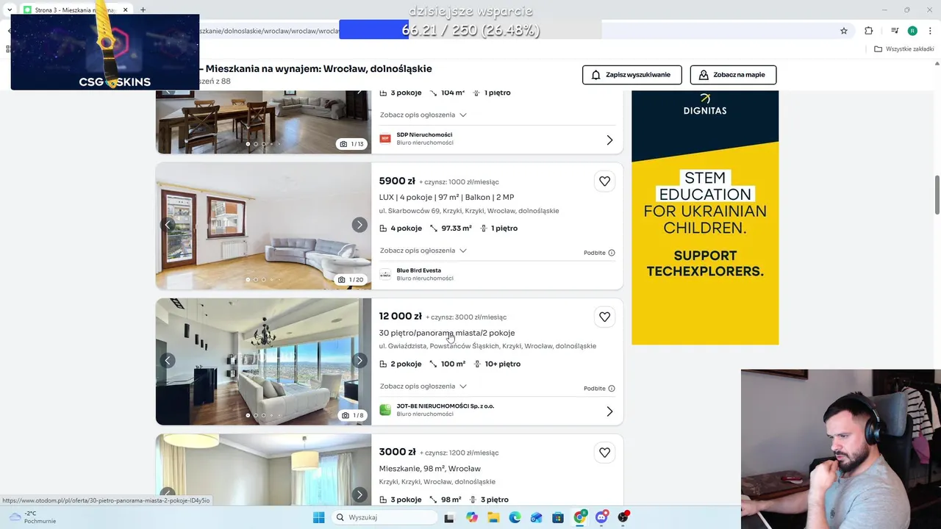This screenshot has height=529, width=941.
Task: Close the Strona 3 Mieszkania tab
Action: click(x=126, y=10)
